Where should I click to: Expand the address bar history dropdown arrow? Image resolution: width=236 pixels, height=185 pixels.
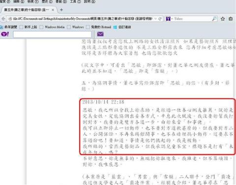[155, 19]
